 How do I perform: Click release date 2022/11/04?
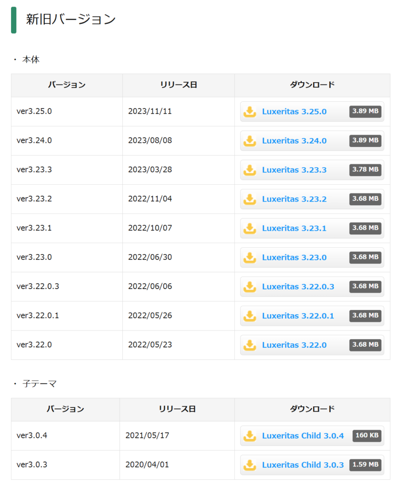pos(150,199)
